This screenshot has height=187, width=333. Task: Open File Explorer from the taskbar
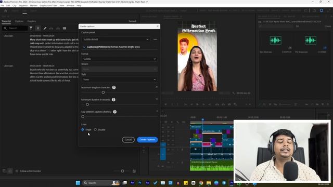[209, 183]
